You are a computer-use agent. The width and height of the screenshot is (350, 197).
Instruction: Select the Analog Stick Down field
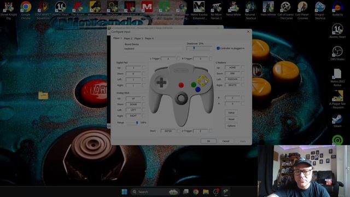(x=133, y=105)
